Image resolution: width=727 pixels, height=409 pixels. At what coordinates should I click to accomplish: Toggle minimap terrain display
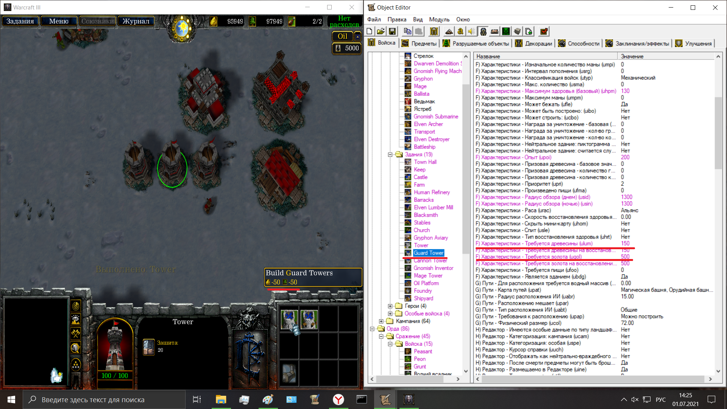coord(76,320)
